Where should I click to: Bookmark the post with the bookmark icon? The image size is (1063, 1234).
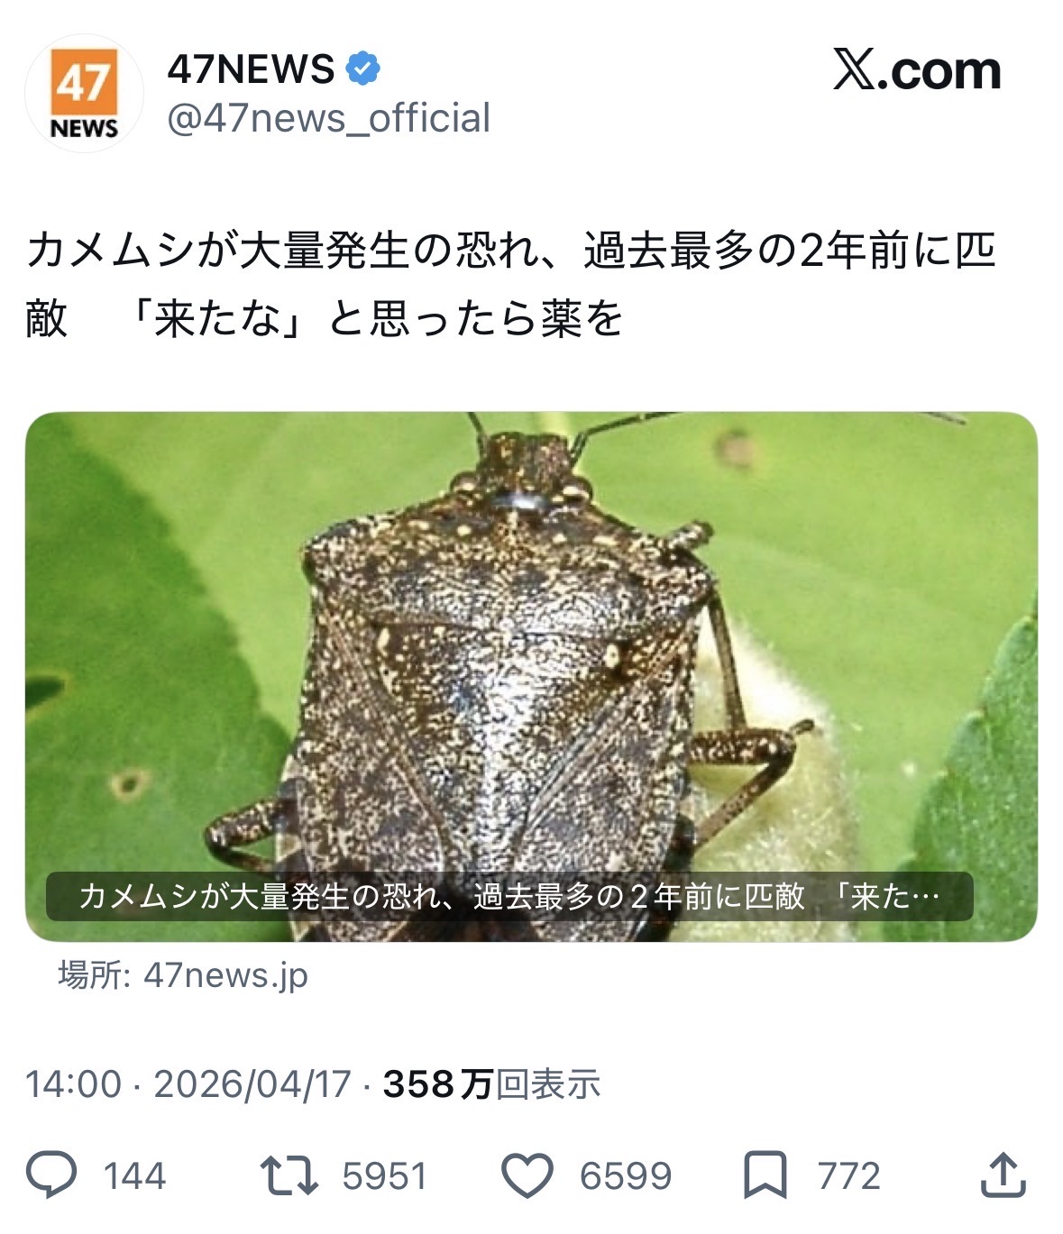click(x=765, y=1175)
